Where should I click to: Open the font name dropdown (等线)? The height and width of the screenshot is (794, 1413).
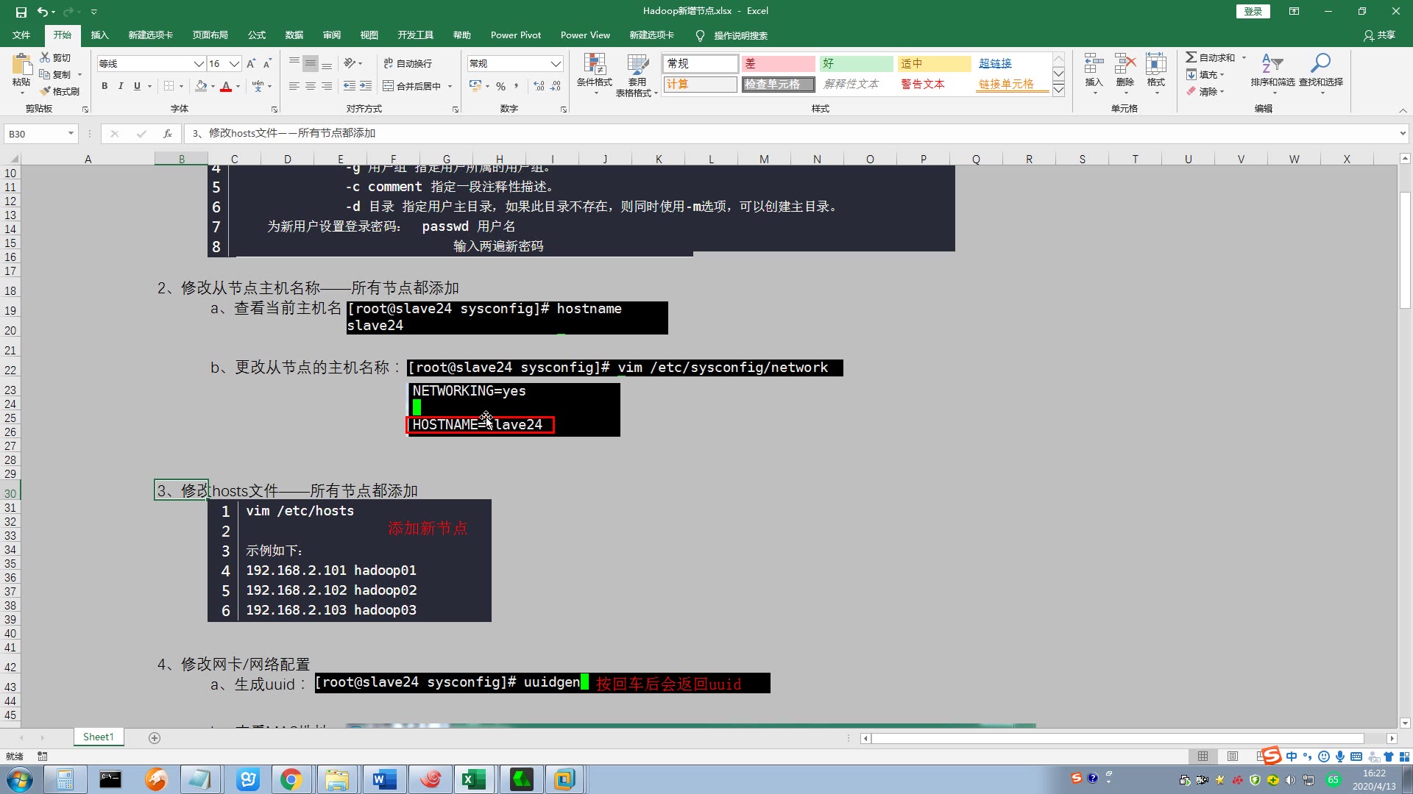[198, 63]
